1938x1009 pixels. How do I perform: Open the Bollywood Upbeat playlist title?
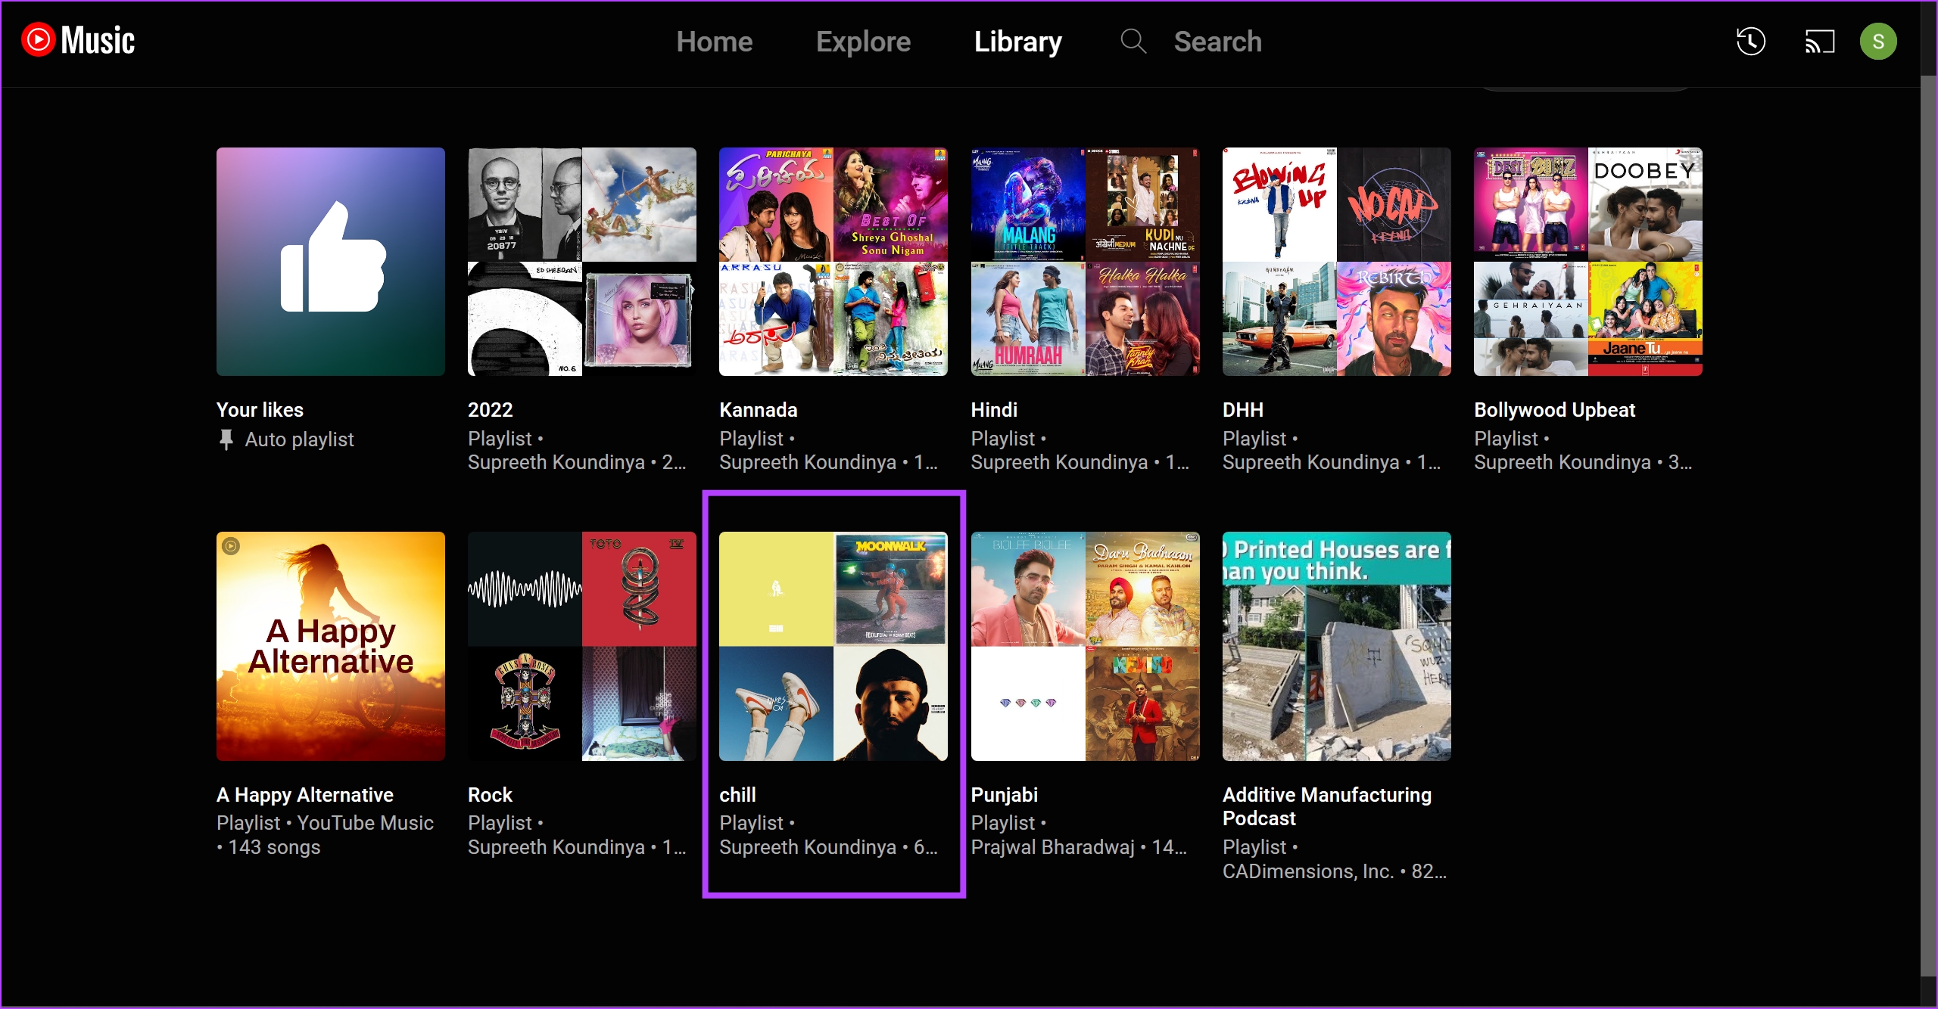pyautogui.click(x=1554, y=410)
